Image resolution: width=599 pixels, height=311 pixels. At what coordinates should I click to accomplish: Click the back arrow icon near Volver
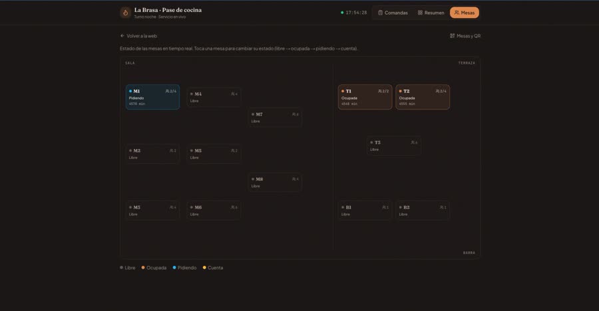122,36
